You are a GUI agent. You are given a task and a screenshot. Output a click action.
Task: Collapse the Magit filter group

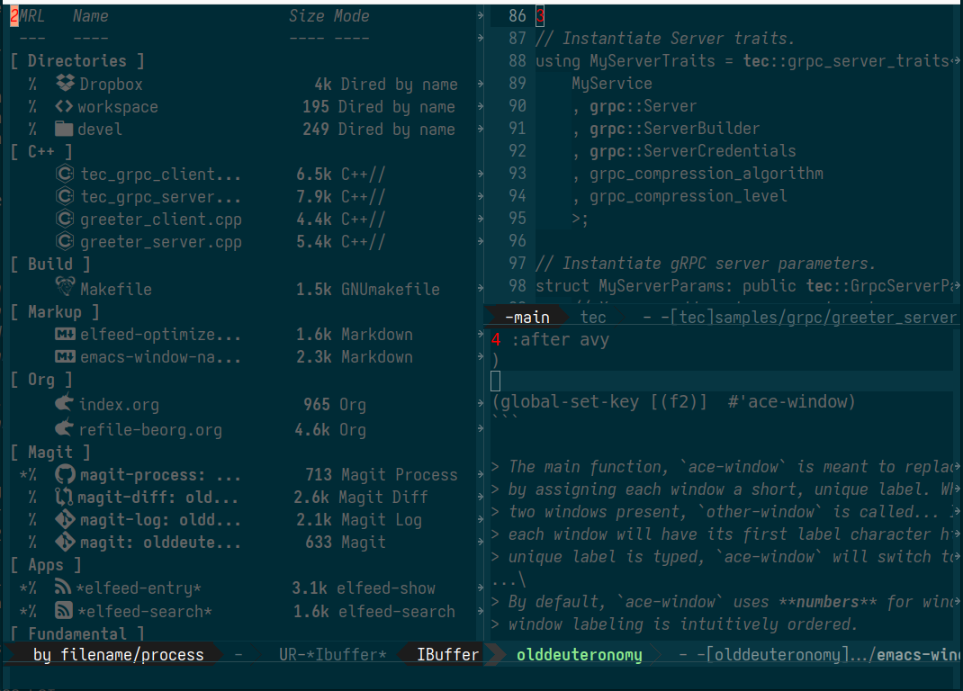(x=50, y=452)
